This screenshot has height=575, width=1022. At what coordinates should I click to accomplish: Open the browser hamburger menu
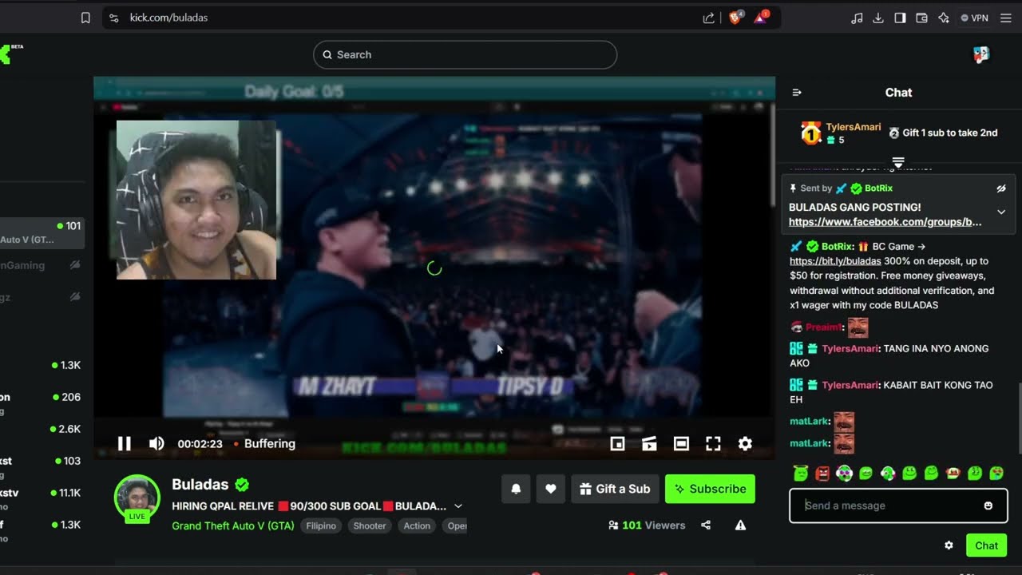1005,18
